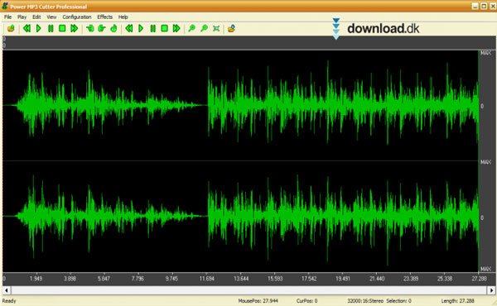
Task: Click pause in the second playback group
Action: pos(152,28)
